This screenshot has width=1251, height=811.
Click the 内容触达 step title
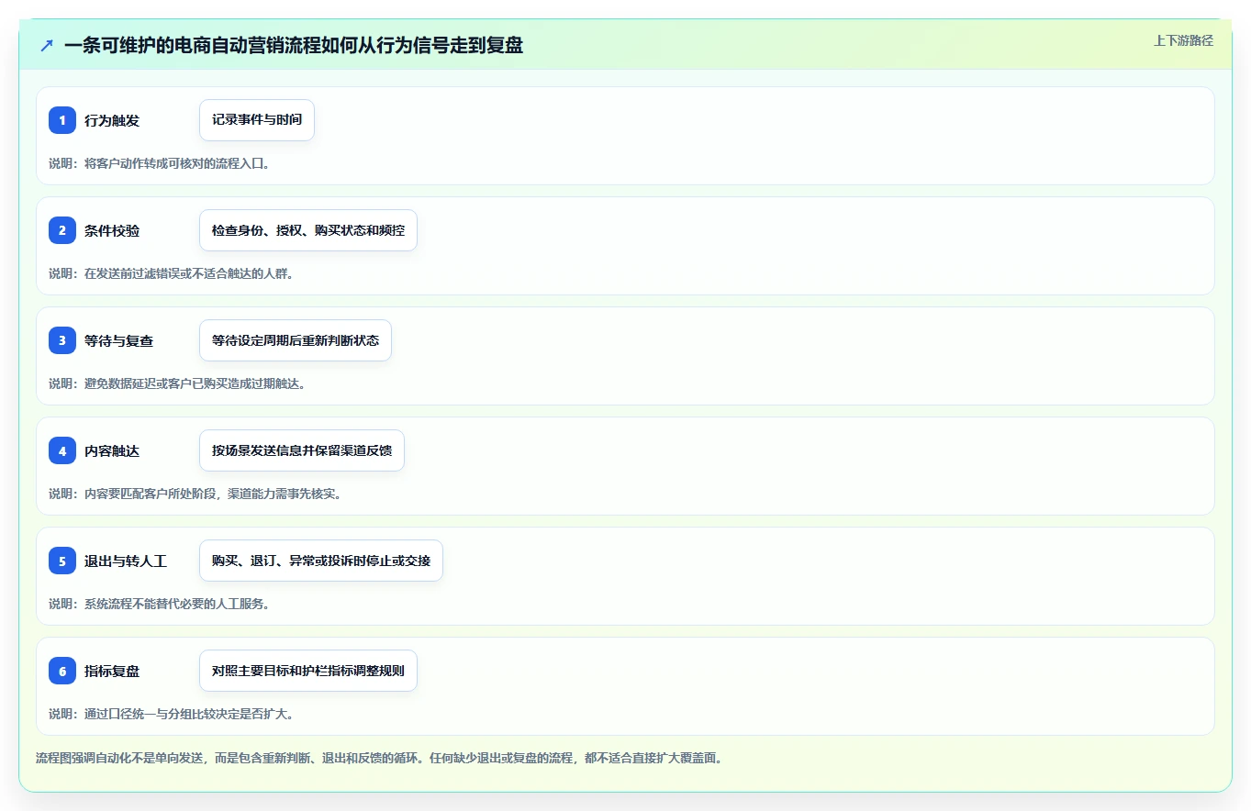pyautogui.click(x=112, y=450)
